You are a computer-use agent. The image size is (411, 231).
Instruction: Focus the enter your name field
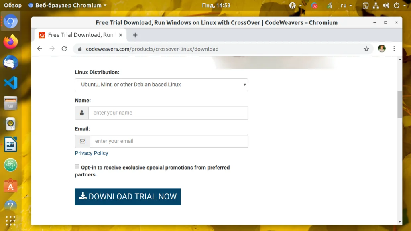(168, 113)
